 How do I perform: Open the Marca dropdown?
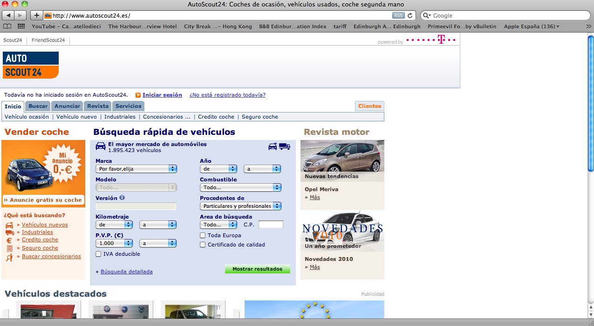pyautogui.click(x=136, y=169)
